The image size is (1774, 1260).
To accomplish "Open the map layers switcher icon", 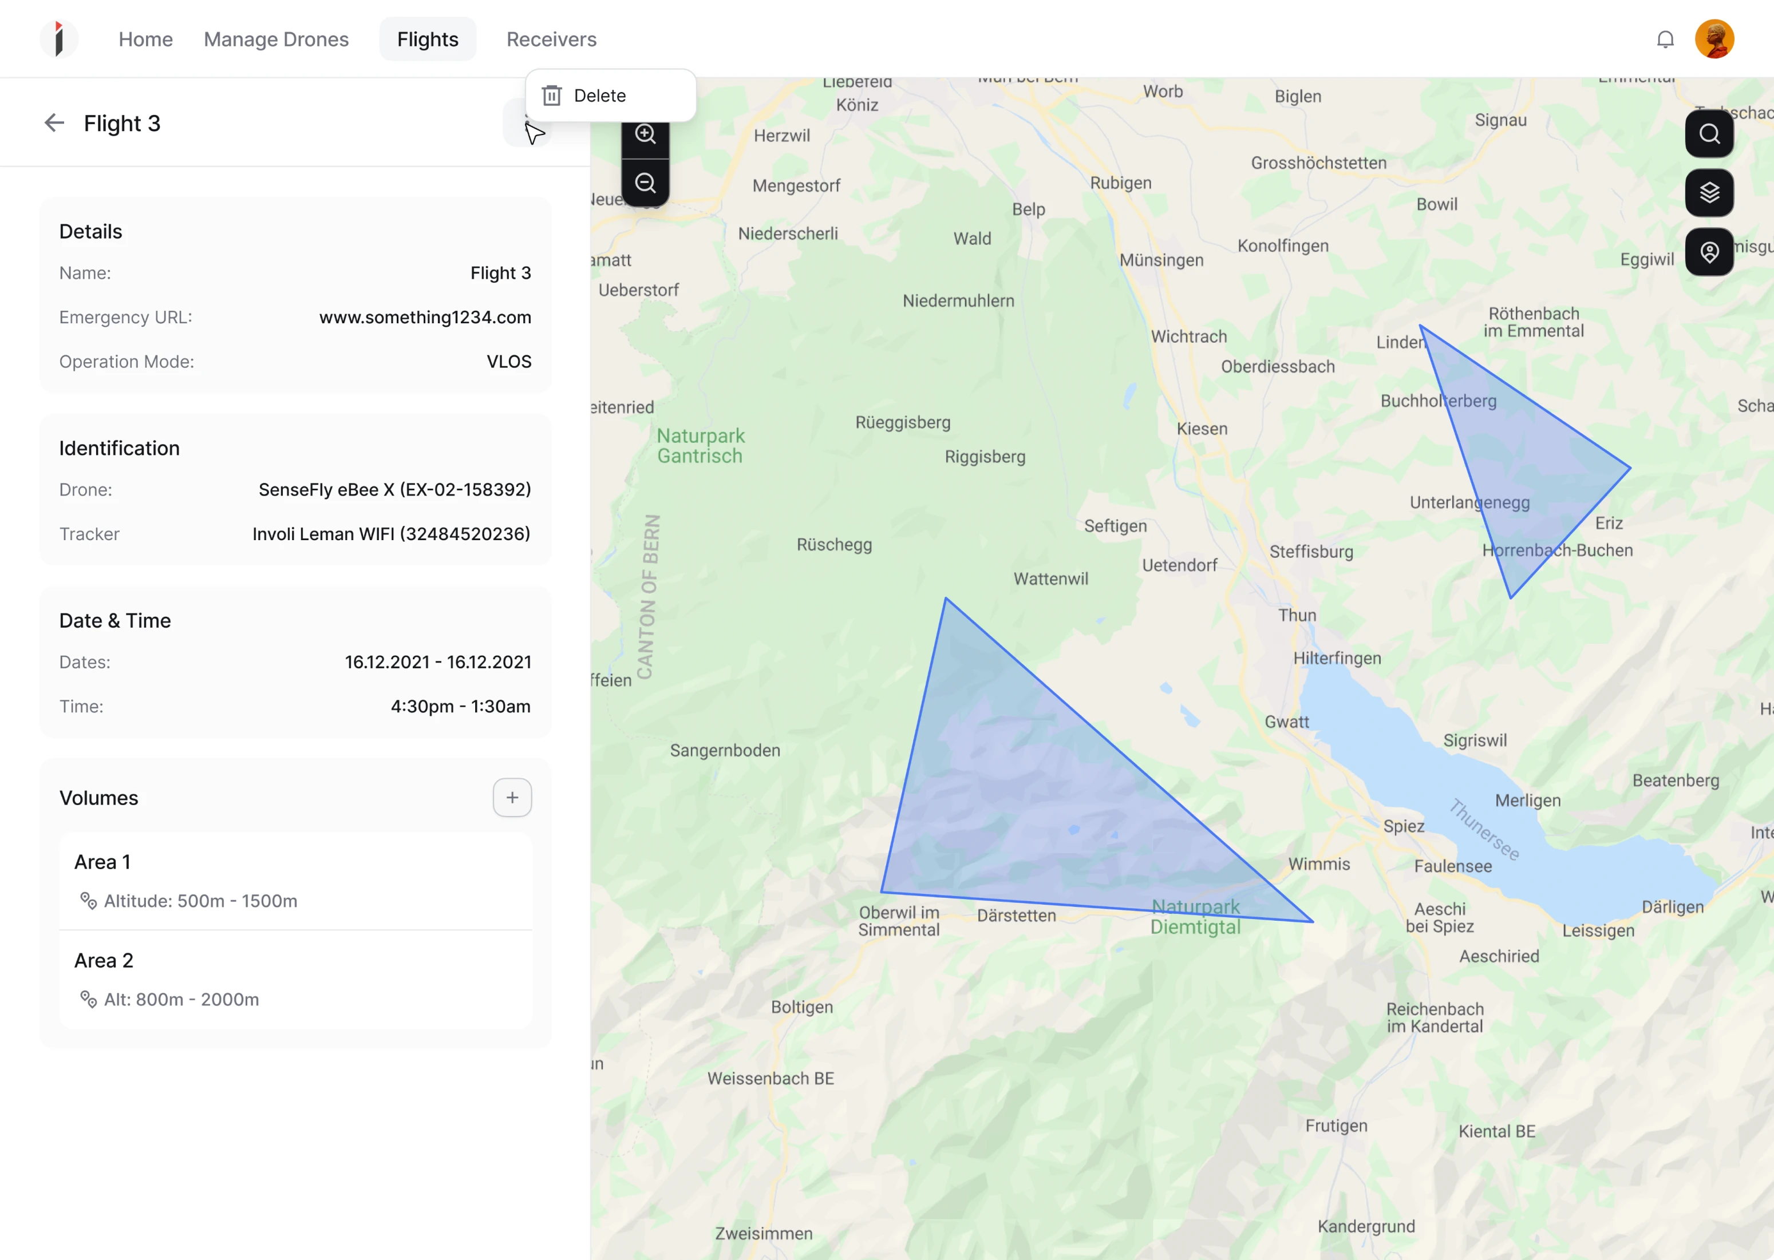I will tap(1709, 192).
